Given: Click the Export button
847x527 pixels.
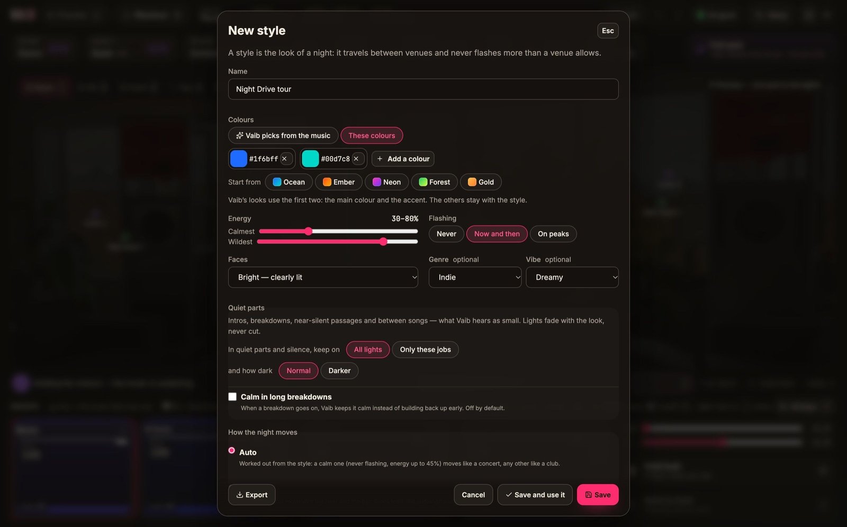Looking at the screenshot, I should (x=251, y=495).
